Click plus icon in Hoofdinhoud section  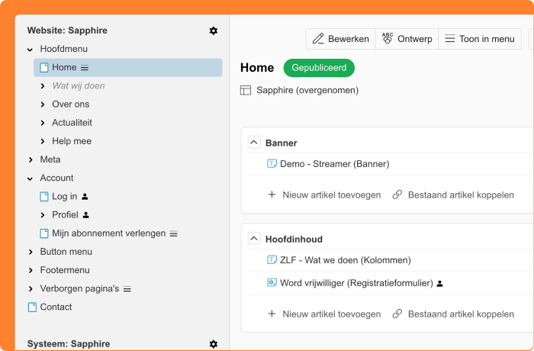point(272,314)
